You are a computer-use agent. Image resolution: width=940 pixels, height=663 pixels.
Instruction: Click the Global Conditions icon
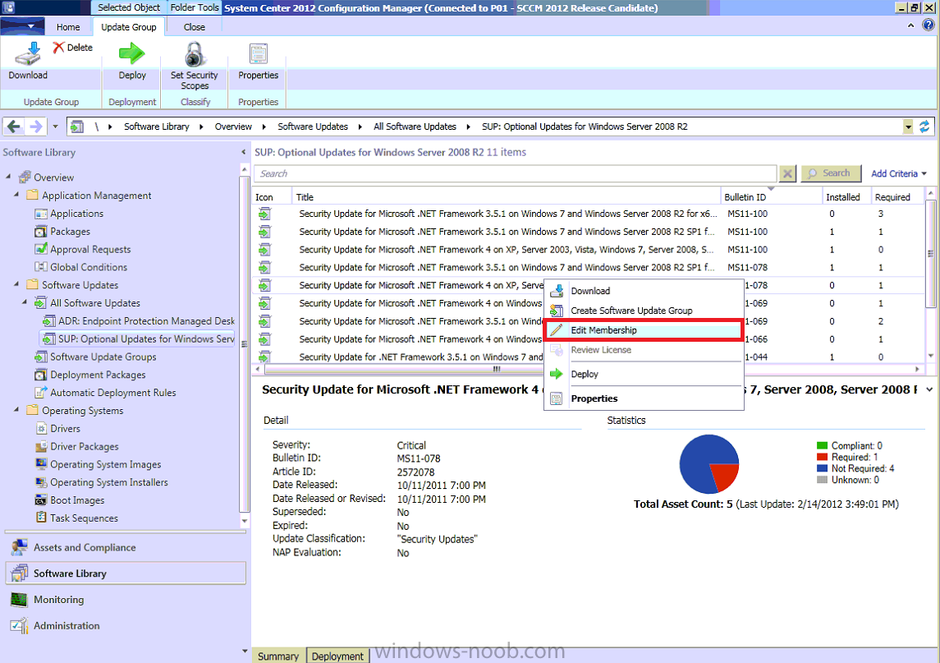[41, 267]
